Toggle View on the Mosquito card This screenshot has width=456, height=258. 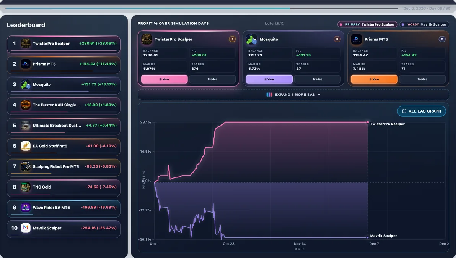click(x=269, y=79)
